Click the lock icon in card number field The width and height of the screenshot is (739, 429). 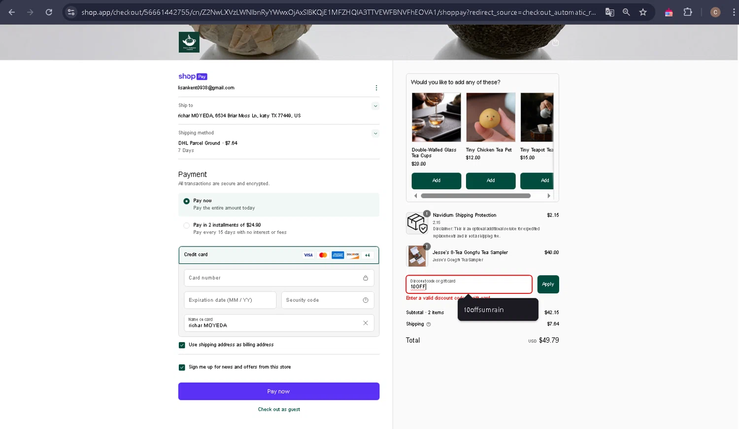[x=366, y=278]
